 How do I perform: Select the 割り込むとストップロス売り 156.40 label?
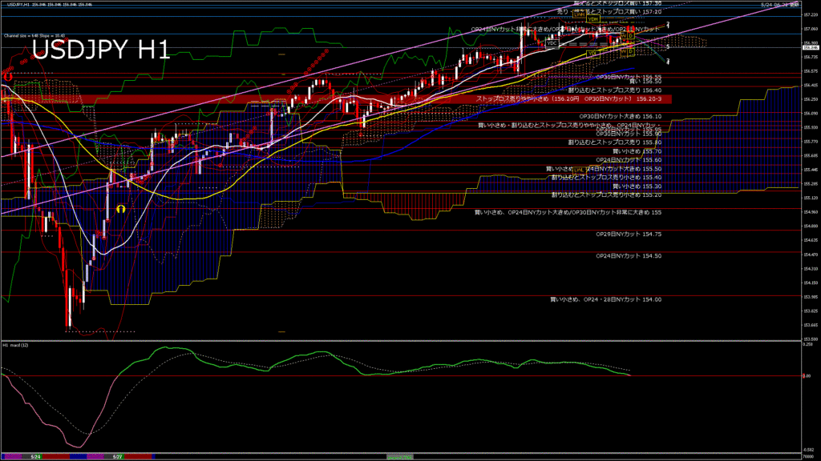tap(615, 90)
